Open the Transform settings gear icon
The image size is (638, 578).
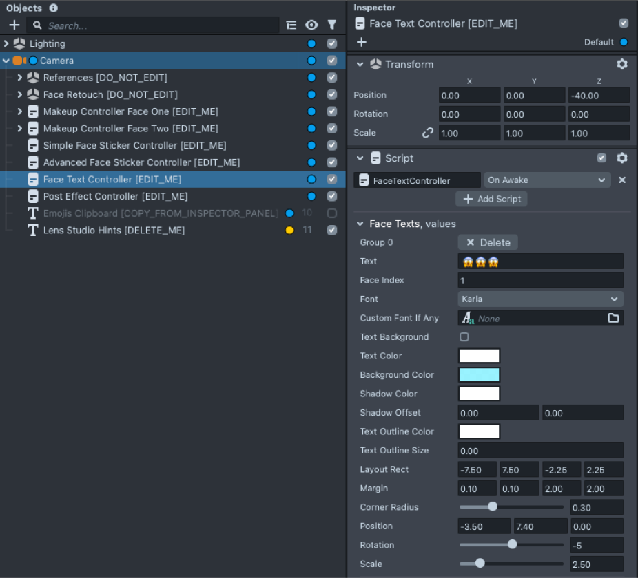[622, 64]
